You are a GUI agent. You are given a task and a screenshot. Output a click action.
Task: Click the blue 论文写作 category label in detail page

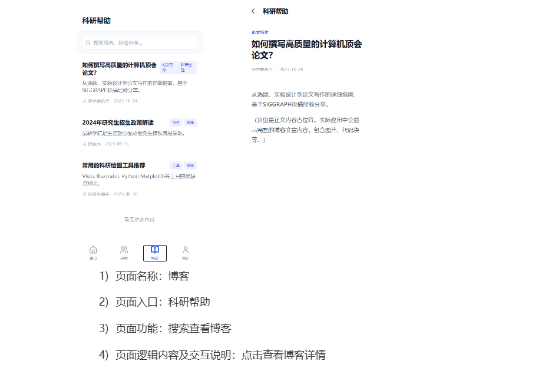point(260,32)
